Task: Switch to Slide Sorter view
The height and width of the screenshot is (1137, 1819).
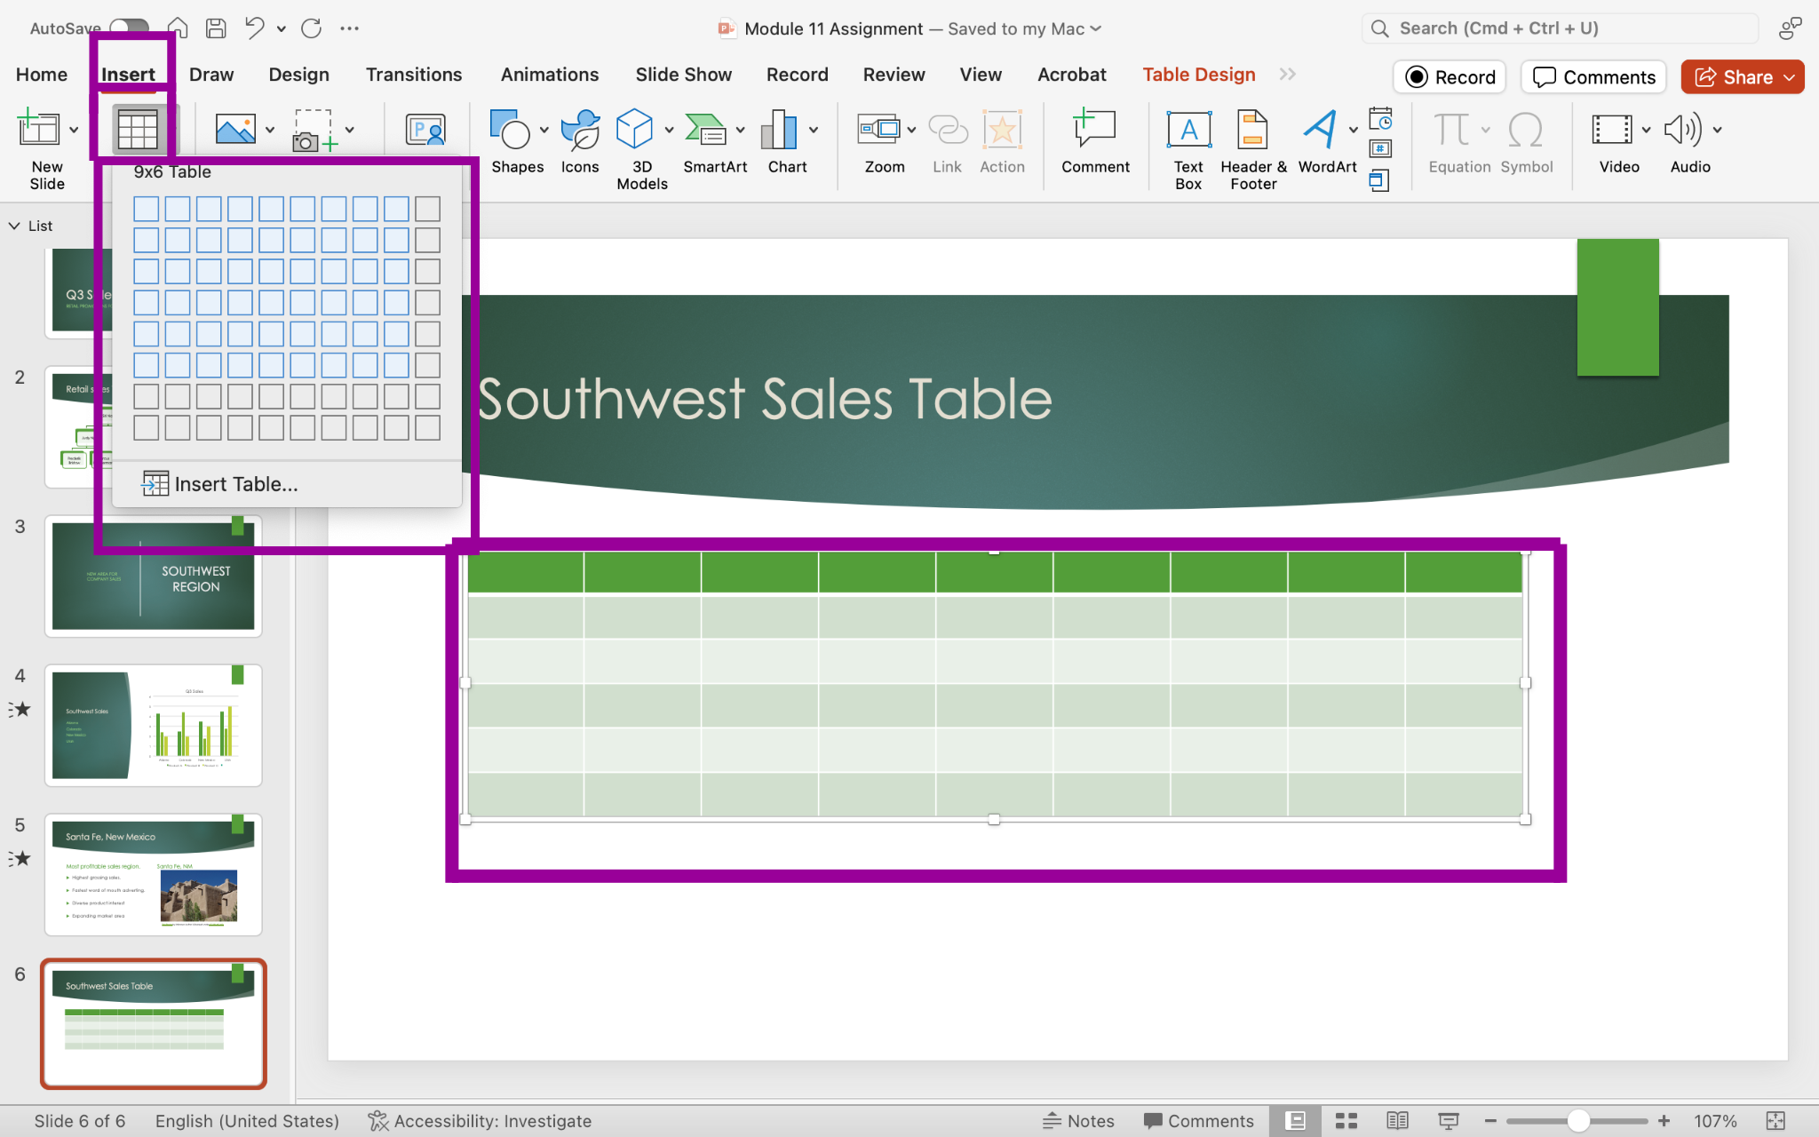Action: (x=1346, y=1121)
